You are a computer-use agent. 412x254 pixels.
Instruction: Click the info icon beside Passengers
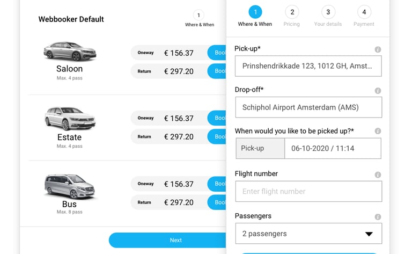click(x=378, y=217)
